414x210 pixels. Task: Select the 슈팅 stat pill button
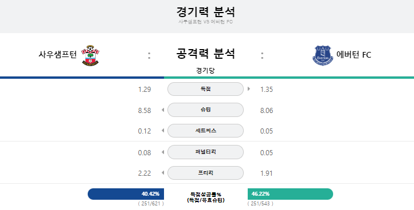(x=206, y=110)
